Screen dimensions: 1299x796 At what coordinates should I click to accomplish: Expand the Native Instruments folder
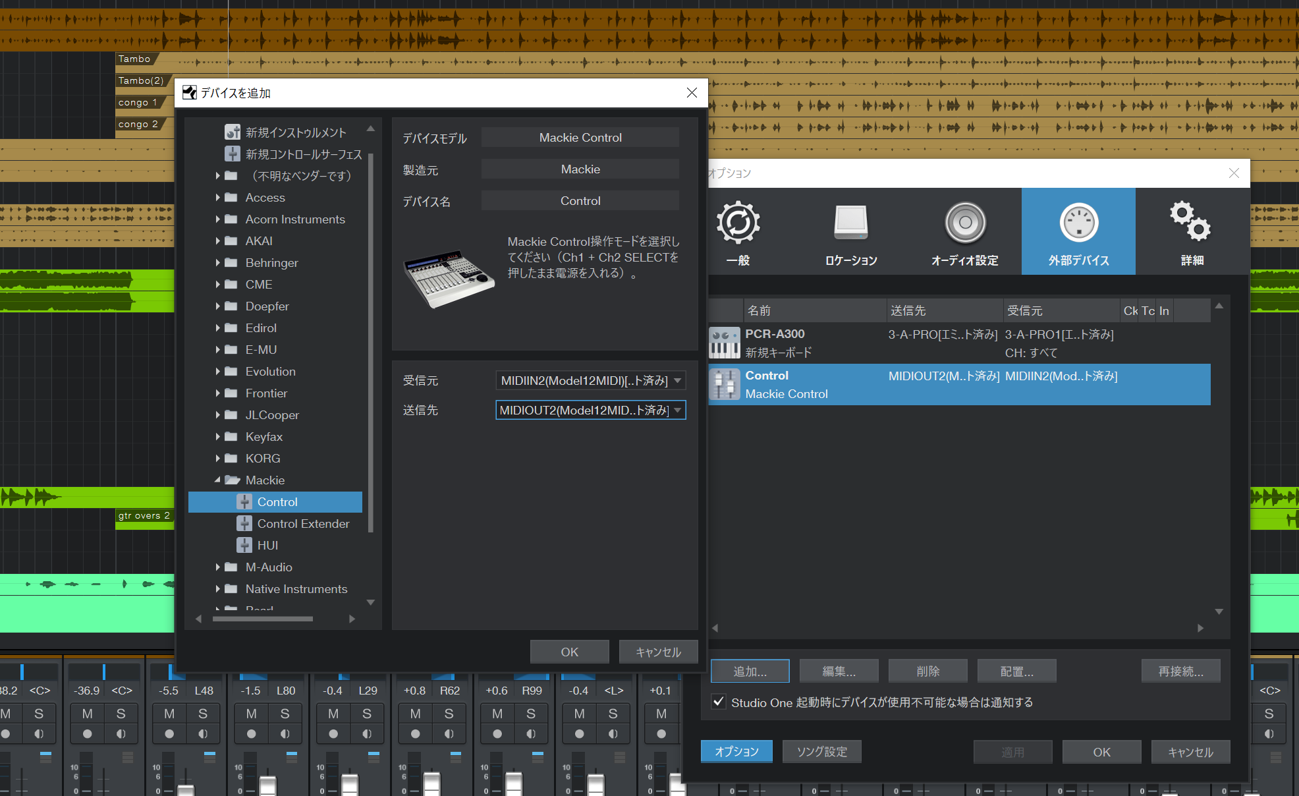point(217,588)
